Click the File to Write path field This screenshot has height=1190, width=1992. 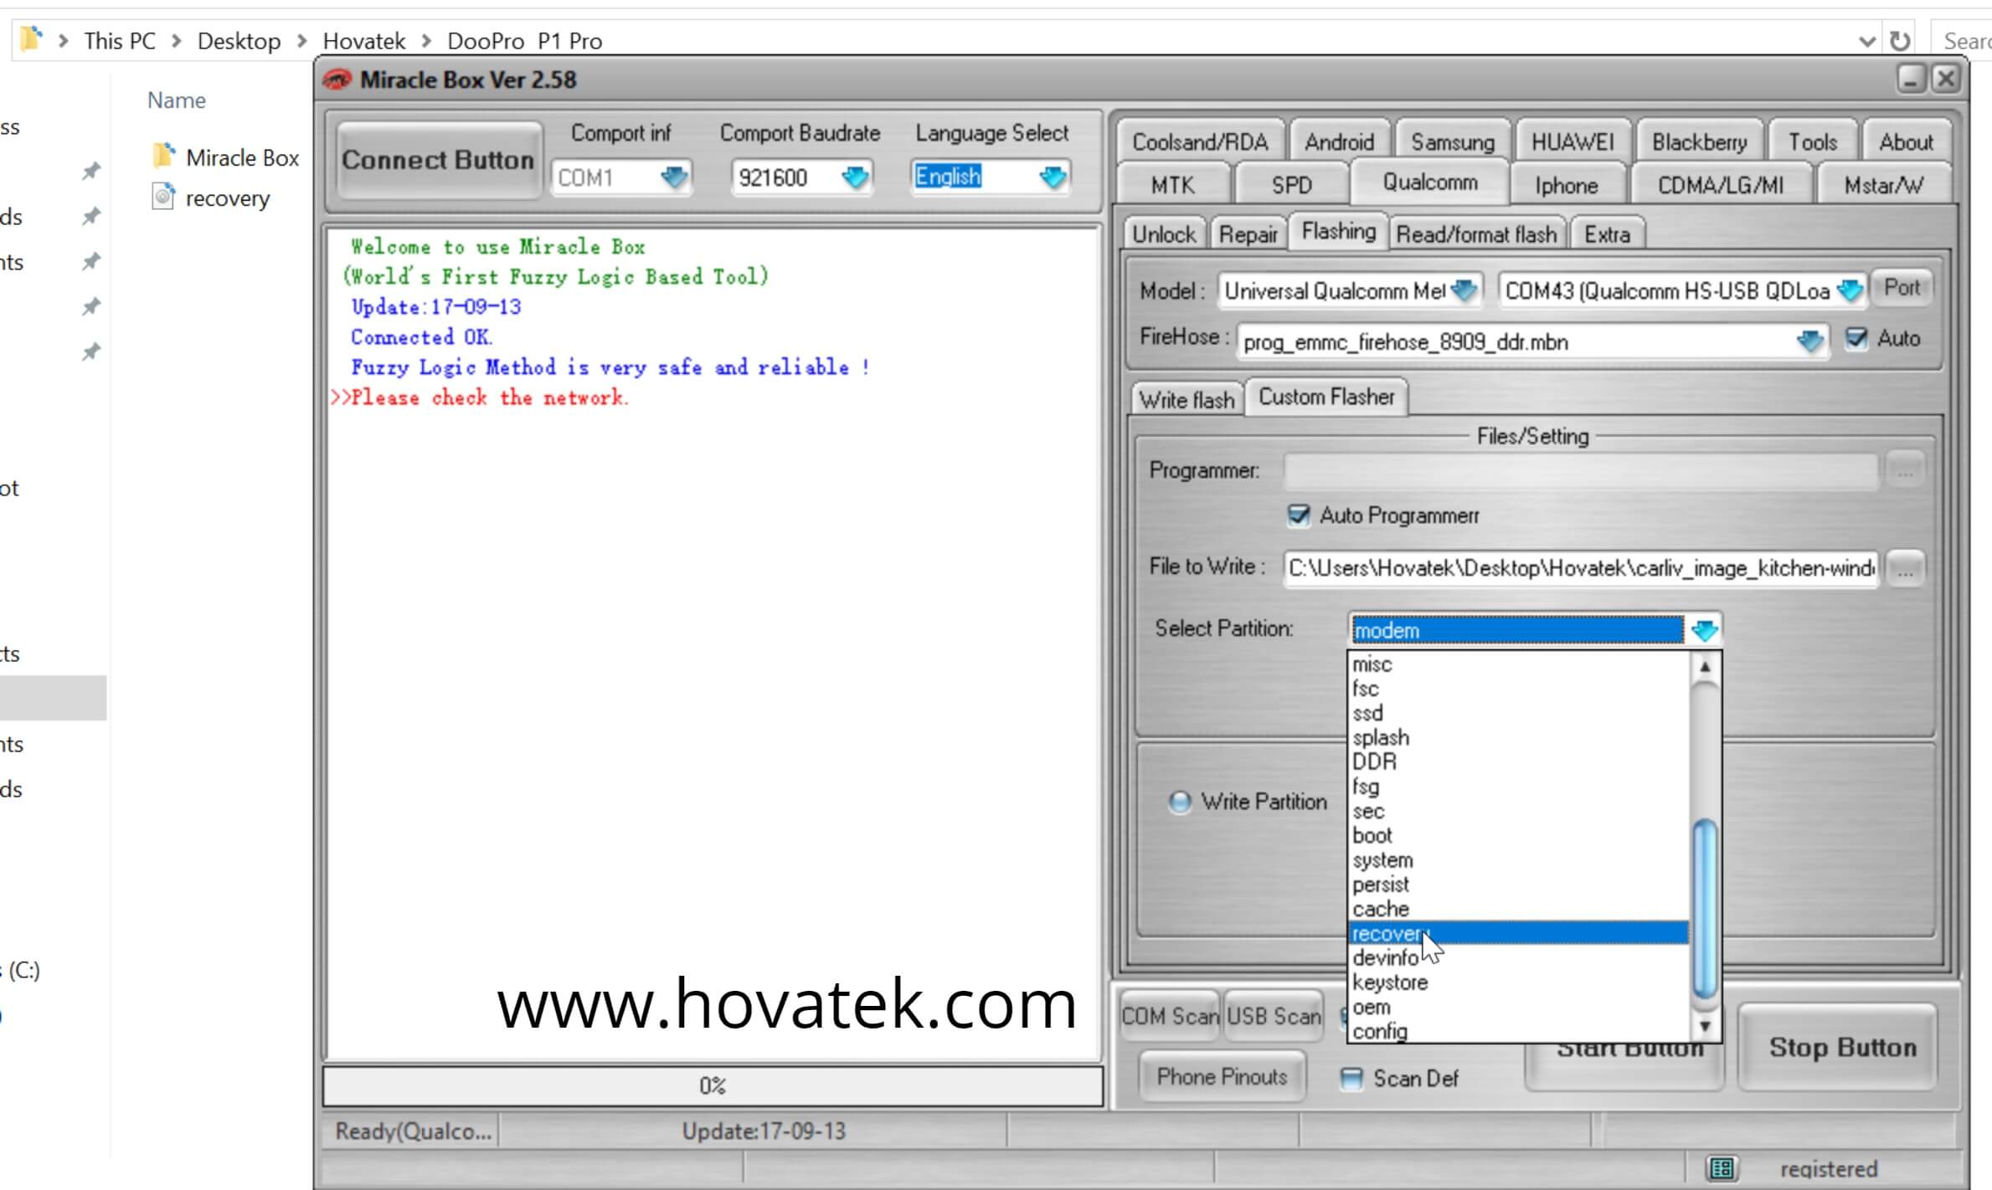coord(1581,569)
